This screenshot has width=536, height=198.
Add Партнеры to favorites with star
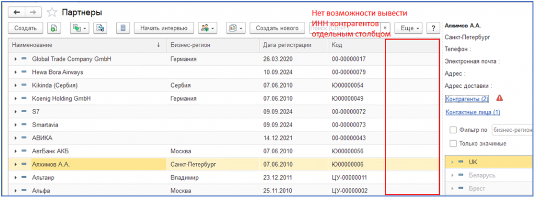click(x=52, y=13)
